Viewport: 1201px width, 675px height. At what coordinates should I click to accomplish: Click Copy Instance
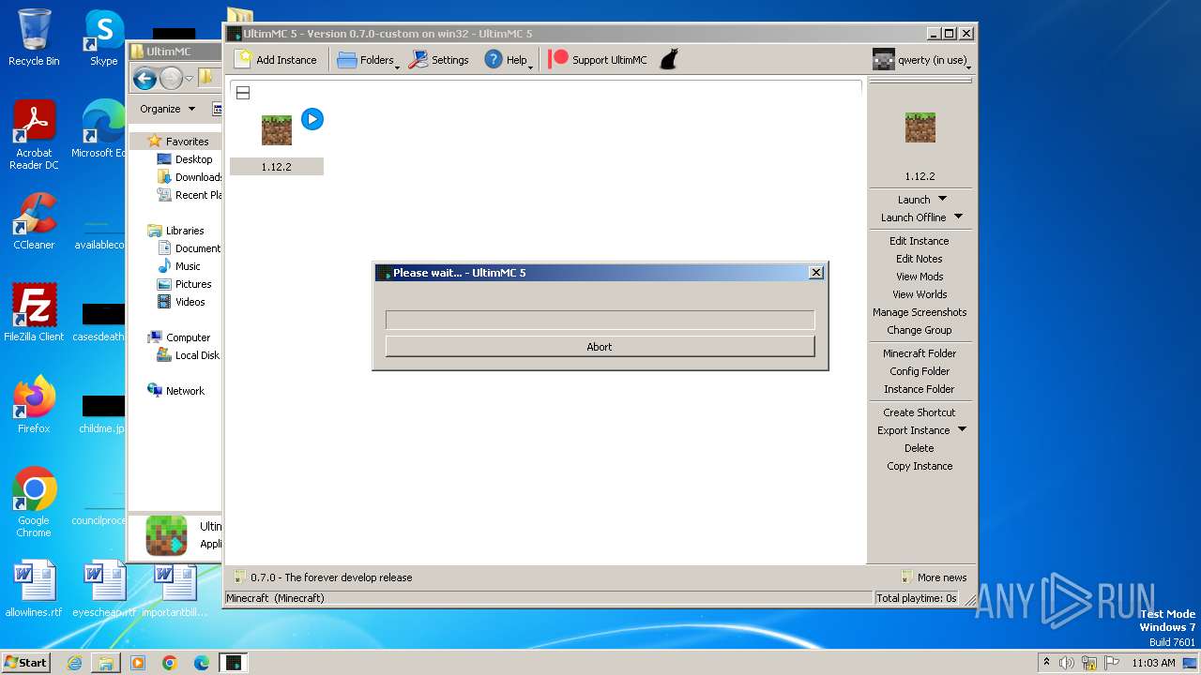pos(920,466)
